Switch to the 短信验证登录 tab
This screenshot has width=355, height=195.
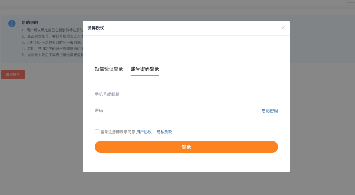pyautogui.click(x=109, y=69)
